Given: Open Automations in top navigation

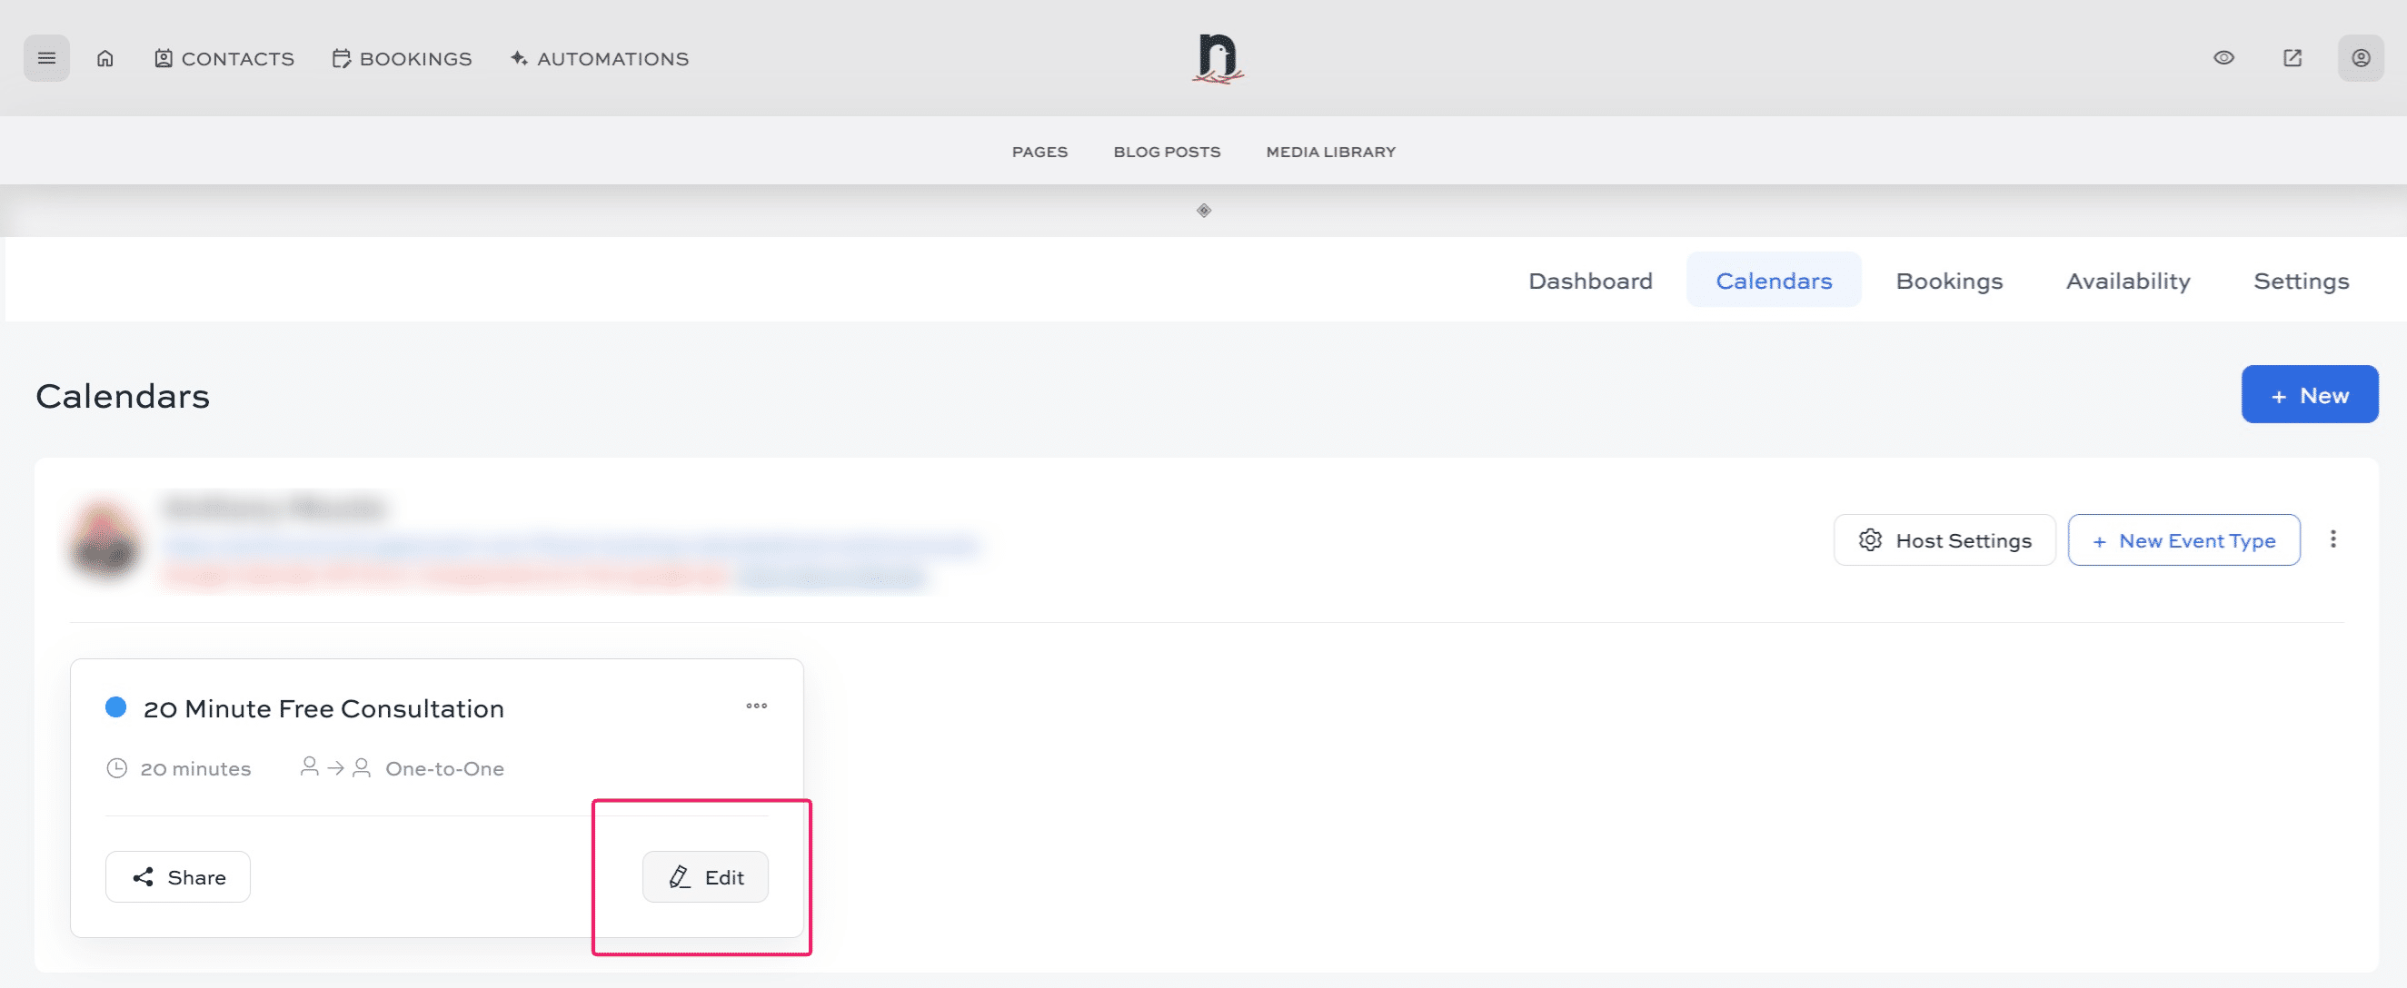Looking at the screenshot, I should tap(600, 59).
